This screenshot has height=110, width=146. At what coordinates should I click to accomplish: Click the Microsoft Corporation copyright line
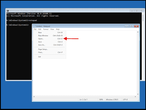[x=33, y=16]
